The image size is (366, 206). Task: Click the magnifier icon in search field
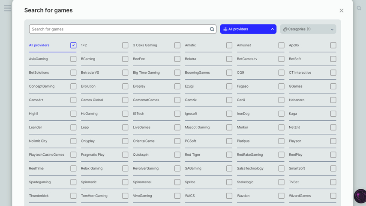[212, 29]
